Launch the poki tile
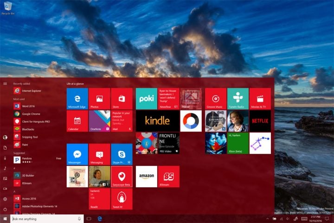Viewport: 334px width, 223px height. (147, 98)
